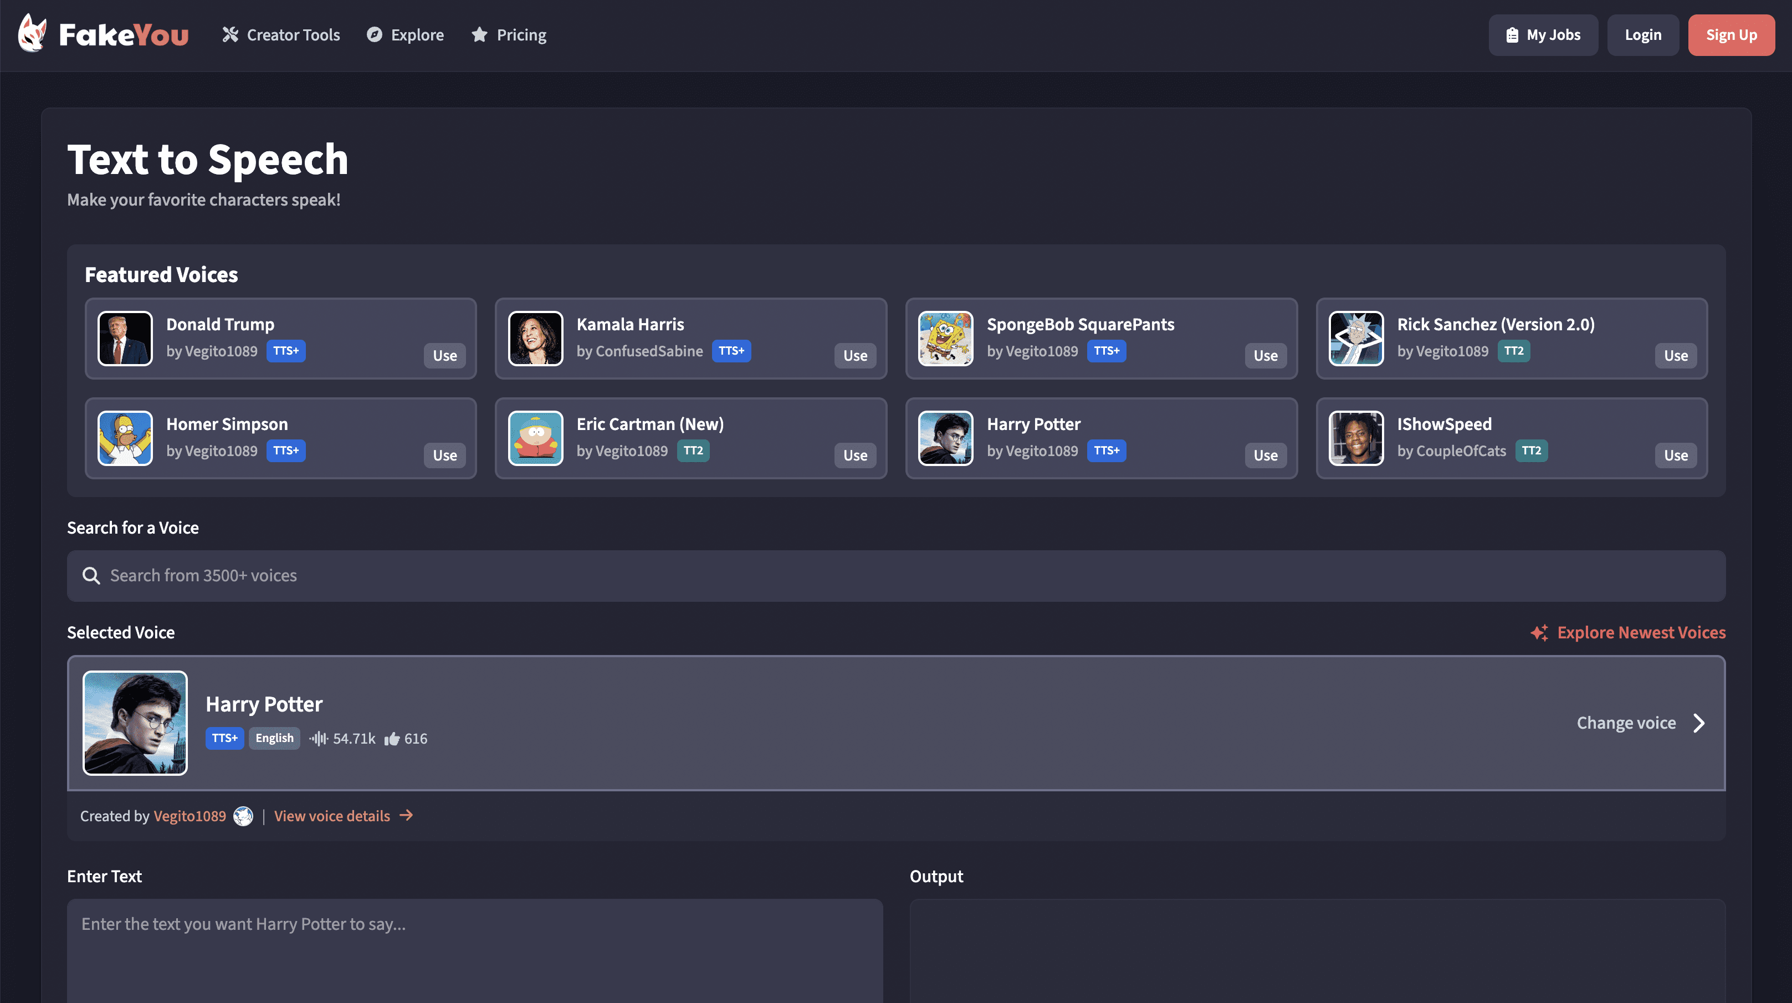Click the Explore compass icon
This screenshot has width=1792, height=1003.
click(374, 35)
